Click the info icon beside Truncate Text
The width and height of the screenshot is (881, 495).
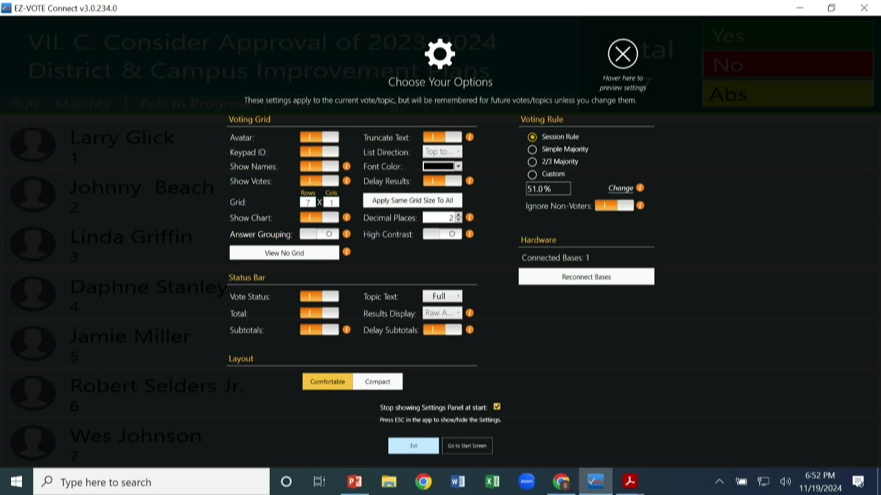[469, 137]
